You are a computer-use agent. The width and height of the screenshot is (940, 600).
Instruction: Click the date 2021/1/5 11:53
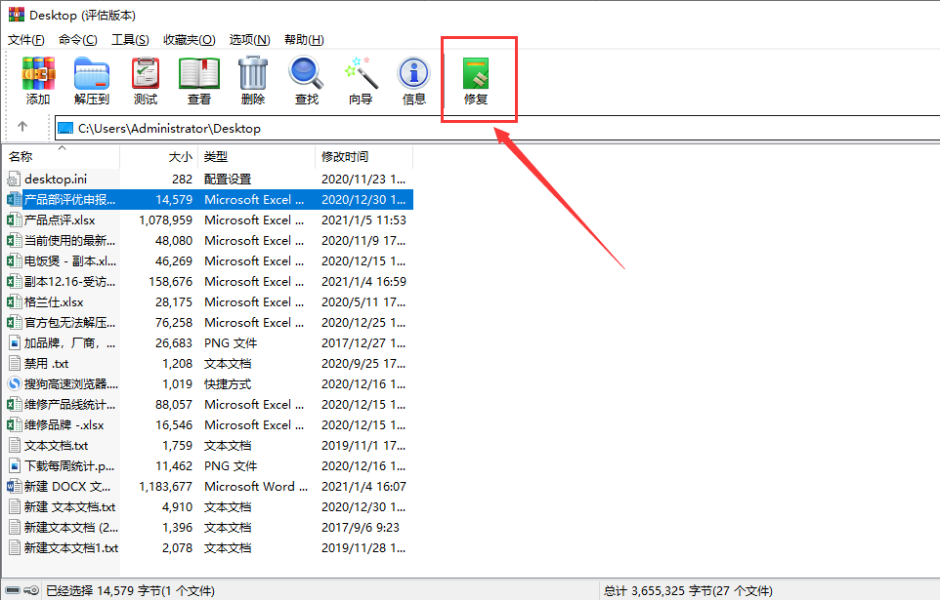tap(363, 220)
